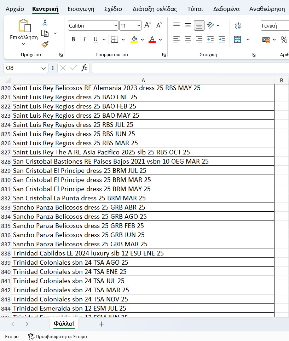Switch to the Τύποι tab
This screenshot has width=289, height=341.
[195, 9]
